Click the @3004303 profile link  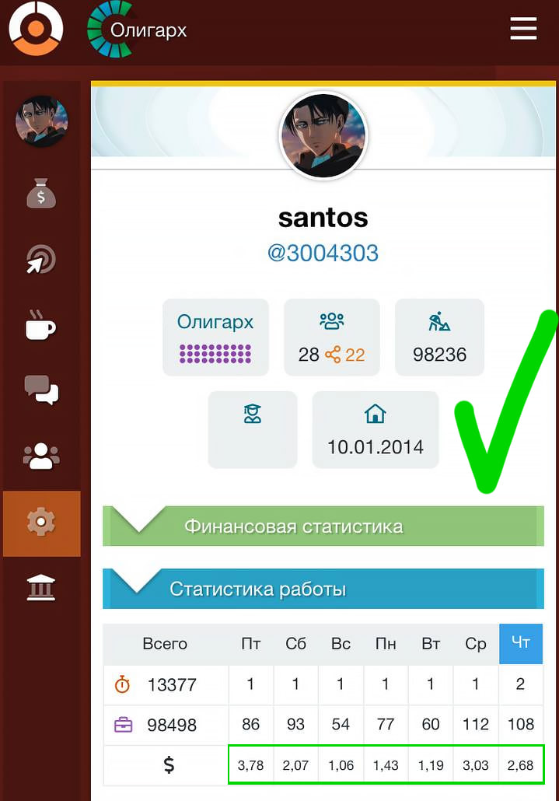323,253
